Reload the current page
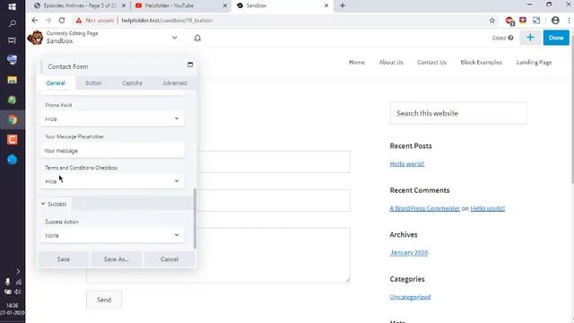Viewport: 574px width, 323px height. coord(62,21)
